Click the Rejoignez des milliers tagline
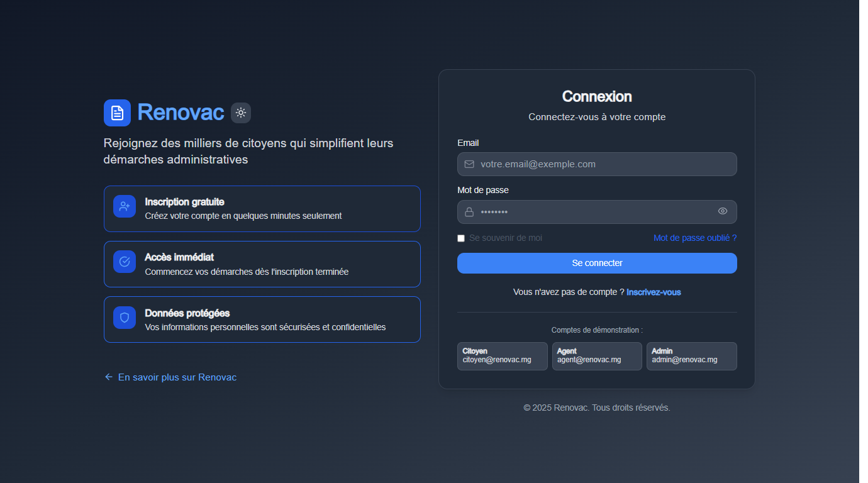868x483 pixels. (x=248, y=152)
